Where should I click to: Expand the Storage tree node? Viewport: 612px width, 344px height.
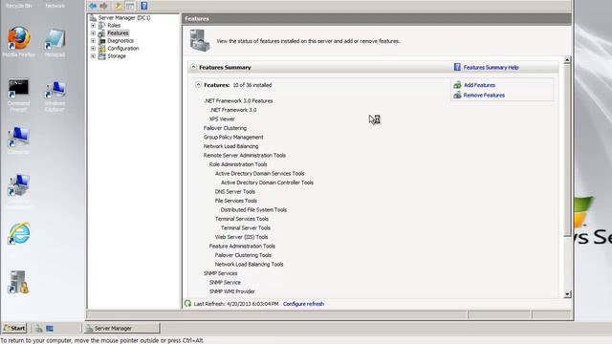click(x=93, y=56)
